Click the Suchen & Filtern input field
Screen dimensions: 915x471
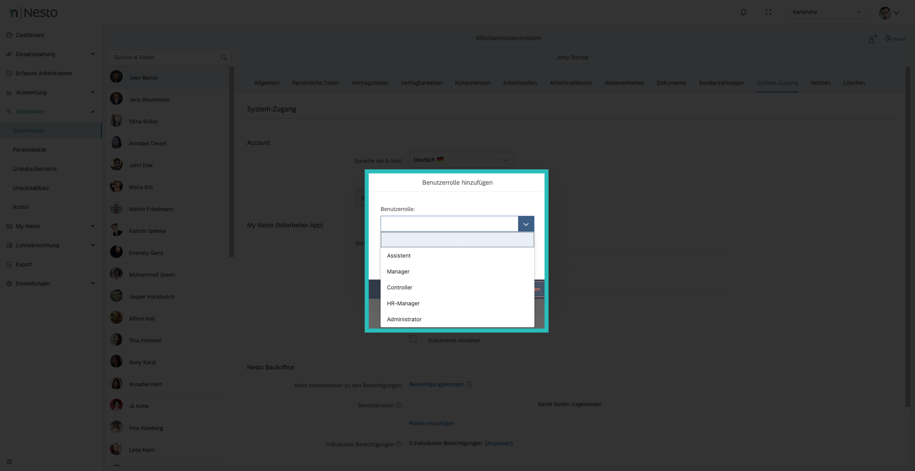164,57
